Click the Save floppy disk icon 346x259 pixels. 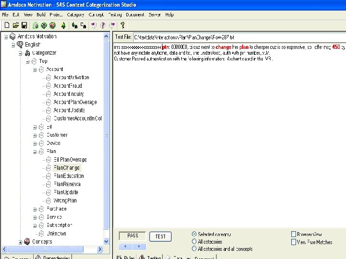click(25, 25)
